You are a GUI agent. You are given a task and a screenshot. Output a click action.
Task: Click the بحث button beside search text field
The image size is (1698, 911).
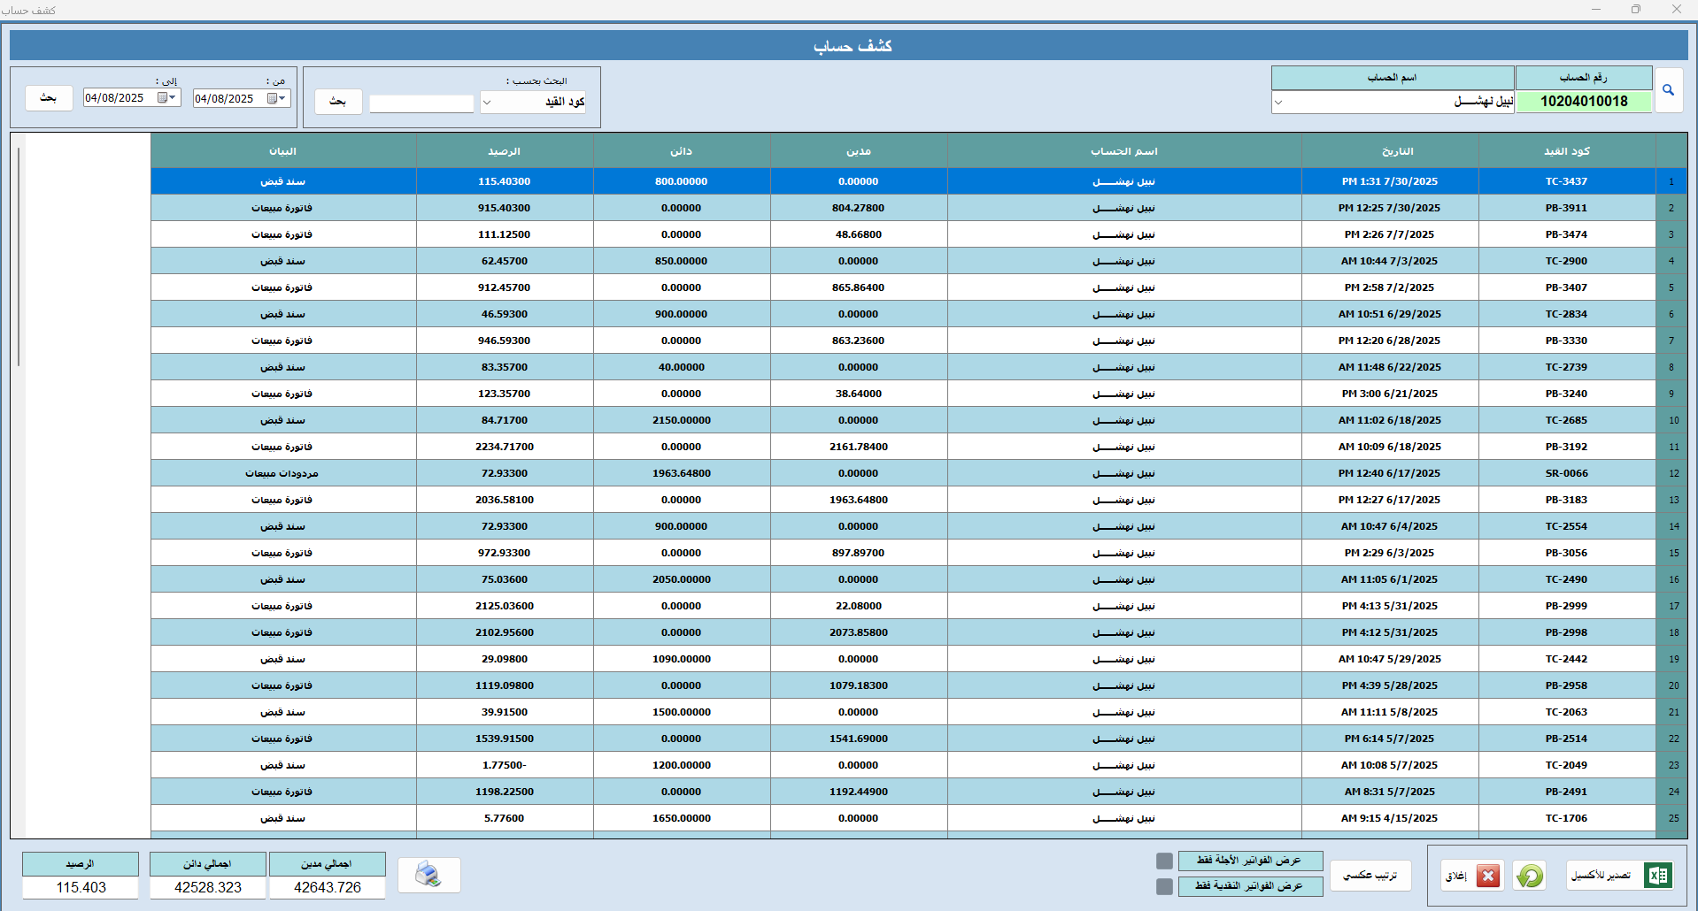[338, 102]
